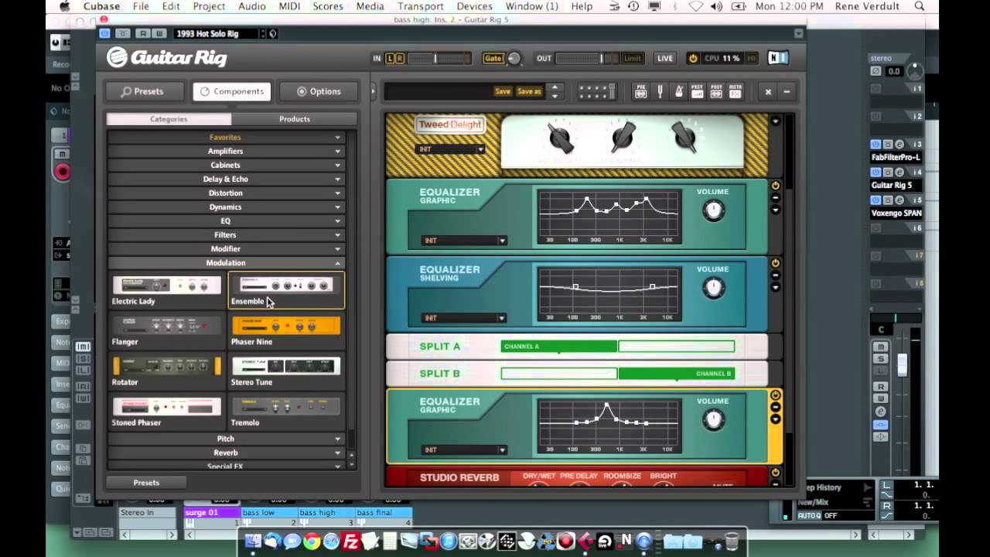The width and height of the screenshot is (990, 557).
Task: Open the virtual rig kontrol view
Action: (596, 91)
